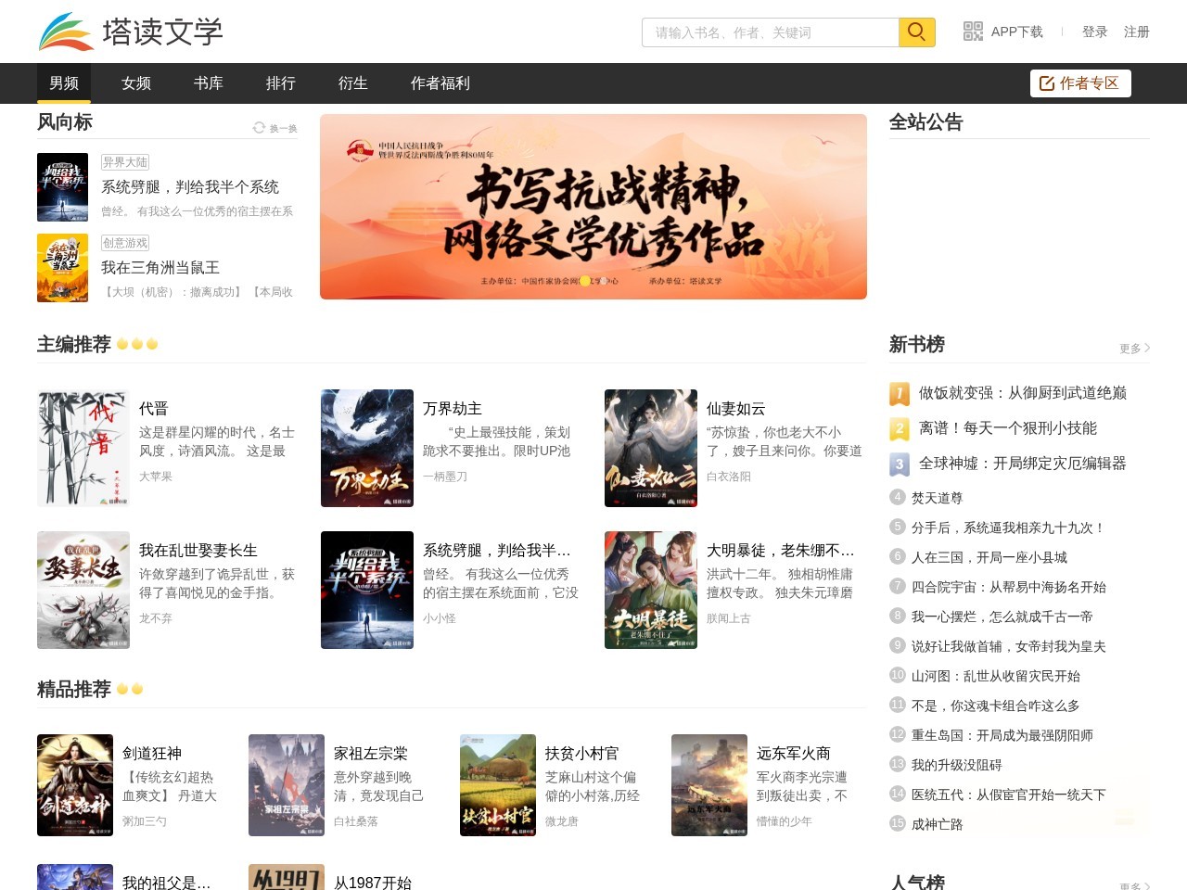
Task: Click the APP下载 link text
Action: (x=1017, y=32)
